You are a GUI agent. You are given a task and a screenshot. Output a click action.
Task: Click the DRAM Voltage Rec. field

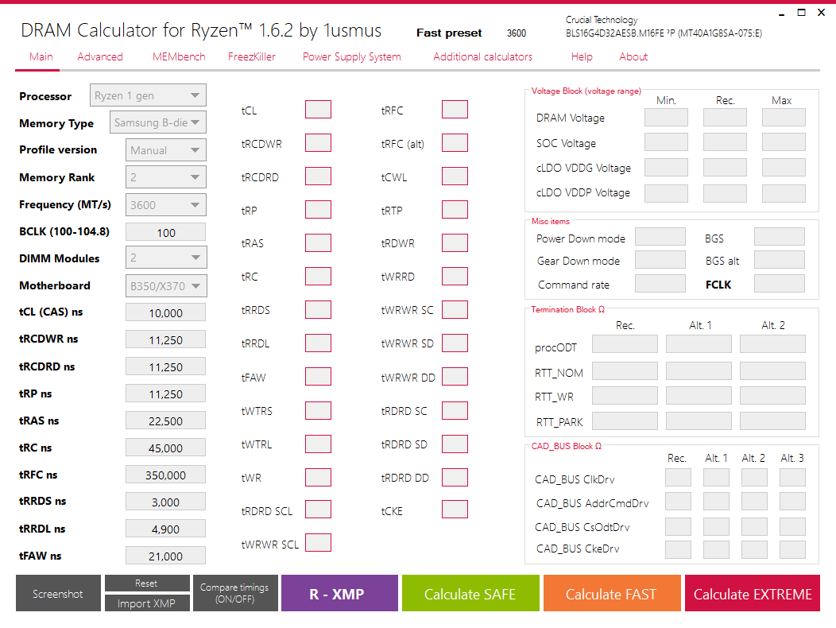[x=725, y=118]
